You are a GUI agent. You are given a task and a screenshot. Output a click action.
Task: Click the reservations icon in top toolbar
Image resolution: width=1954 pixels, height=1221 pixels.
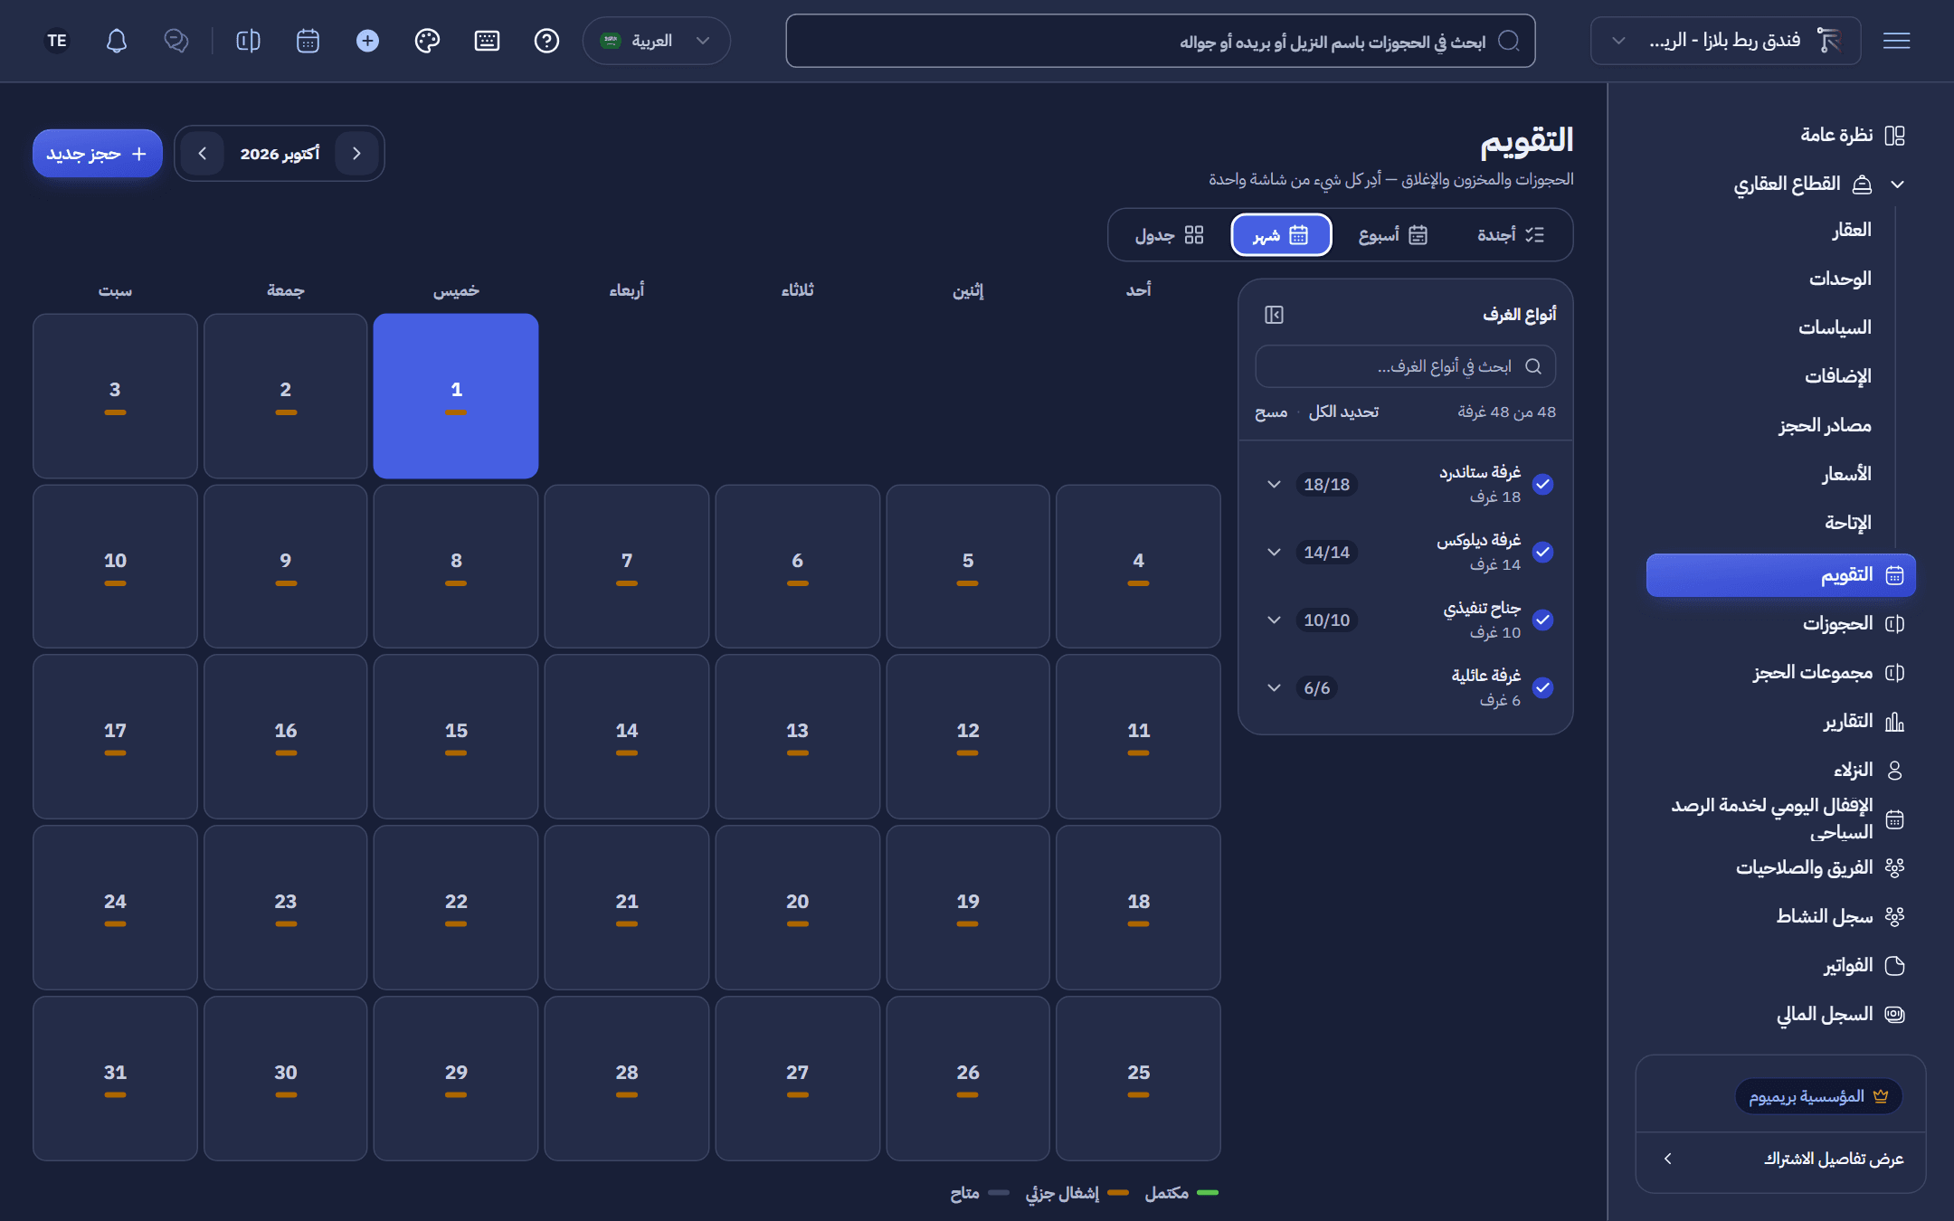248,41
